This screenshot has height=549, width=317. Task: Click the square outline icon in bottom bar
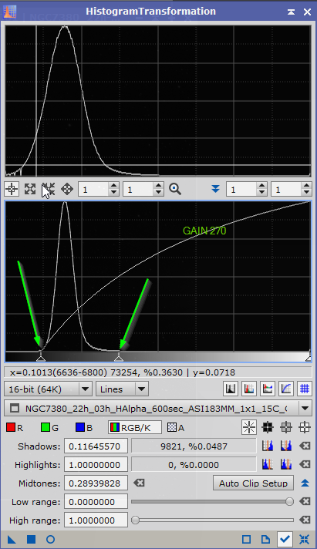[247, 540]
